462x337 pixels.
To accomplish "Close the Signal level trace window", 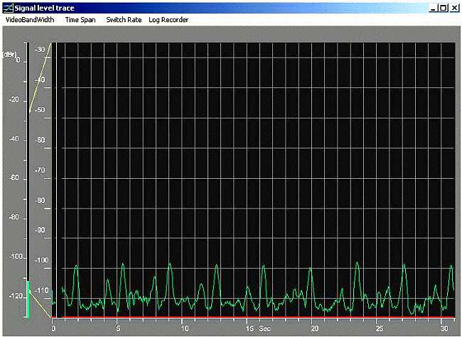I will (454, 7).
